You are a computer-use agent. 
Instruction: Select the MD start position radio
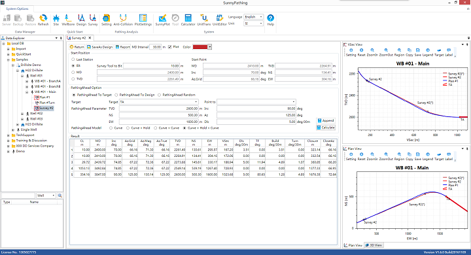click(73, 72)
